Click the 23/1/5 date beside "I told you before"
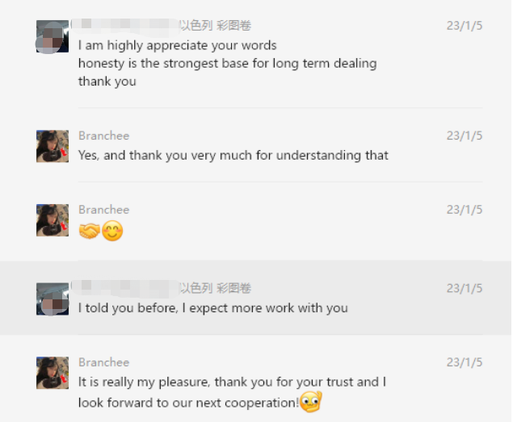Screen dimensions: 513x422 click(464, 288)
